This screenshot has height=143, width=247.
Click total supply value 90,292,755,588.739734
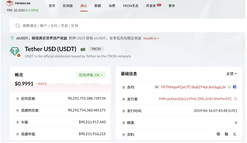pyautogui.click(x=87, y=98)
